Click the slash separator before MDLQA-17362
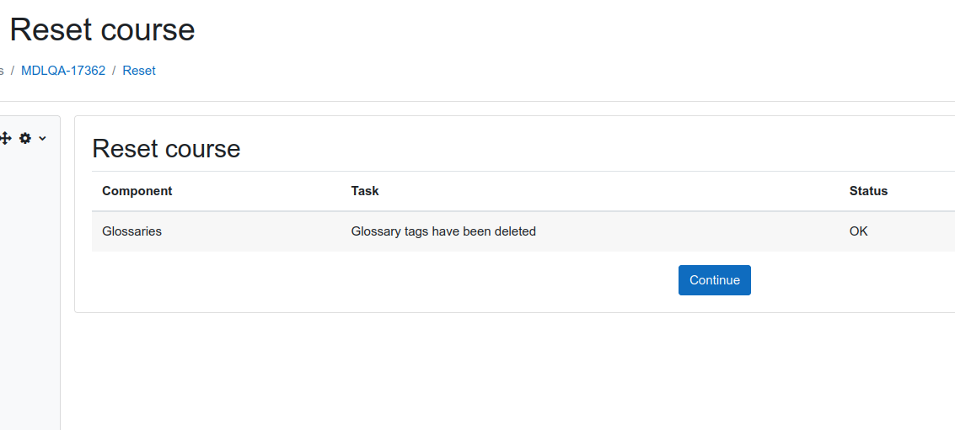The height and width of the screenshot is (430, 955). [x=13, y=71]
